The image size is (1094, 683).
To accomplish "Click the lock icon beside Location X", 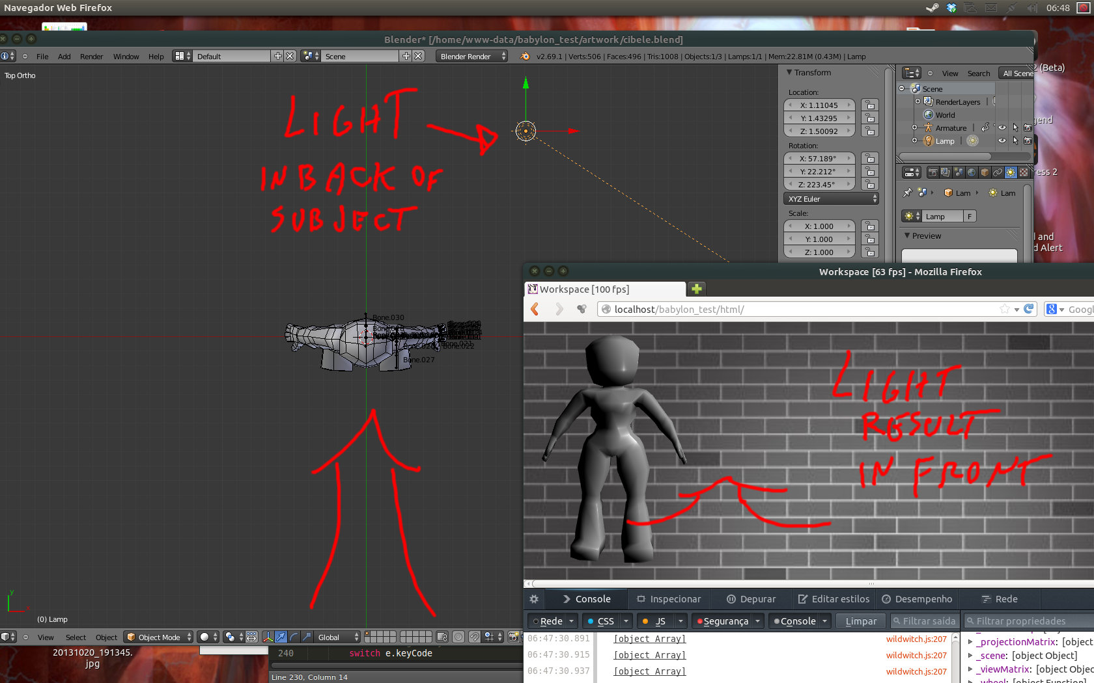I will point(870,105).
